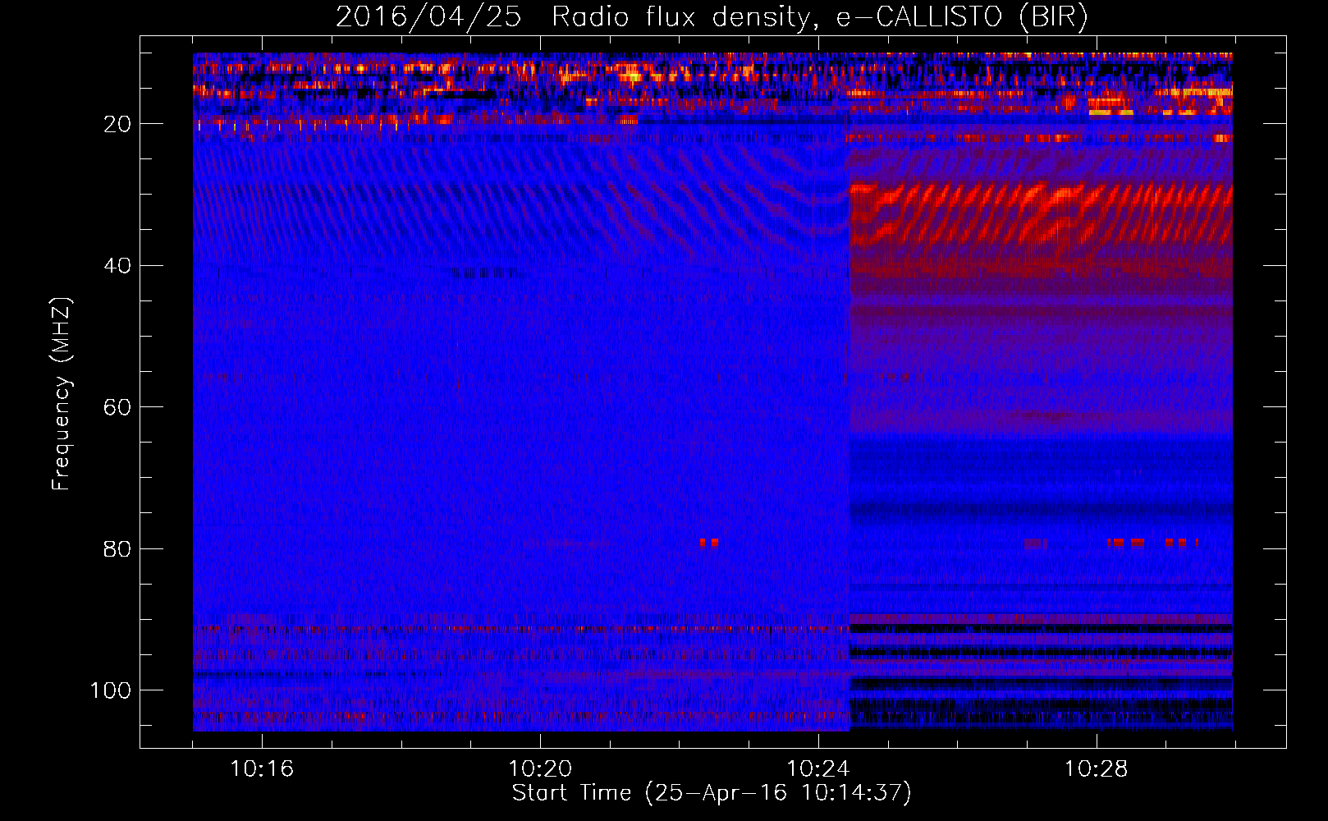Click the 10:28 time tick label
The width and height of the screenshot is (1328, 821).
(x=1097, y=768)
